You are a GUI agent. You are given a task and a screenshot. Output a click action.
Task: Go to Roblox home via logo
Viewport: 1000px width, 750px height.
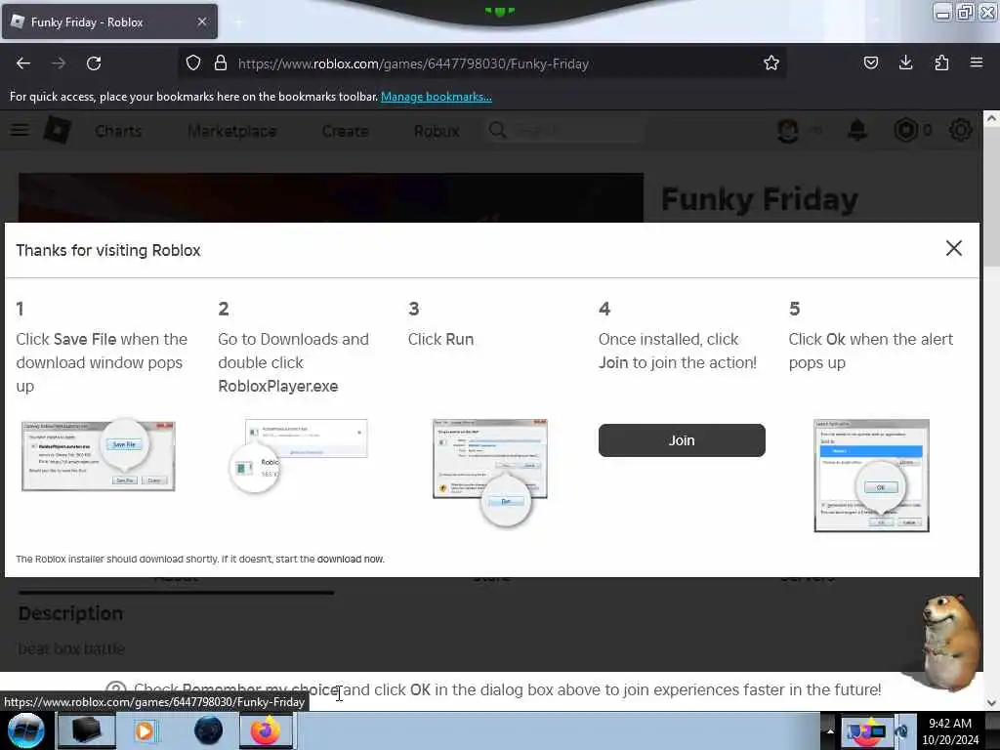(x=58, y=130)
